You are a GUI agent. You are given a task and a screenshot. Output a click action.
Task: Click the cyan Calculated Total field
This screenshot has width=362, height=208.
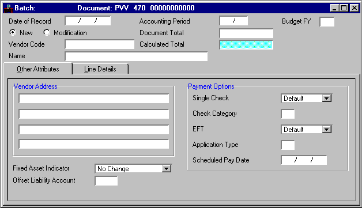click(246, 45)
